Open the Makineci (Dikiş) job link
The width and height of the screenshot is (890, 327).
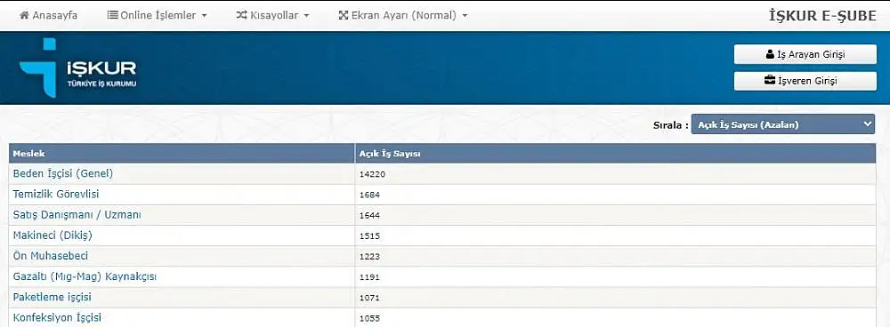coord(53,235)
